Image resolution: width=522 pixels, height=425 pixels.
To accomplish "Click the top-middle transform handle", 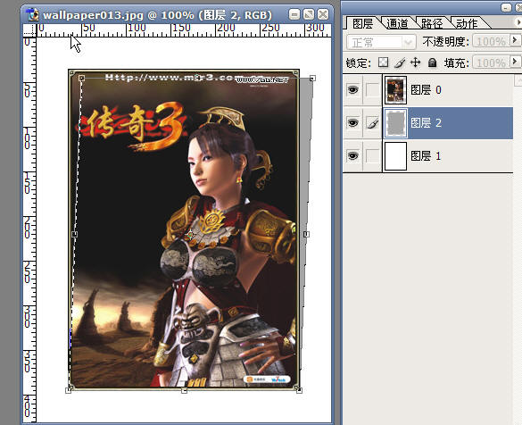I will [197, 79].
